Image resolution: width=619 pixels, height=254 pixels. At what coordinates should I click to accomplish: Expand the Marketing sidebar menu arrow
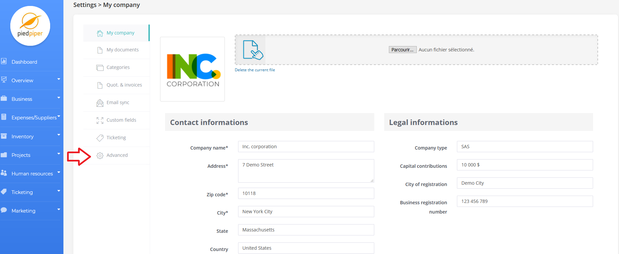click(x=59, y=210)
